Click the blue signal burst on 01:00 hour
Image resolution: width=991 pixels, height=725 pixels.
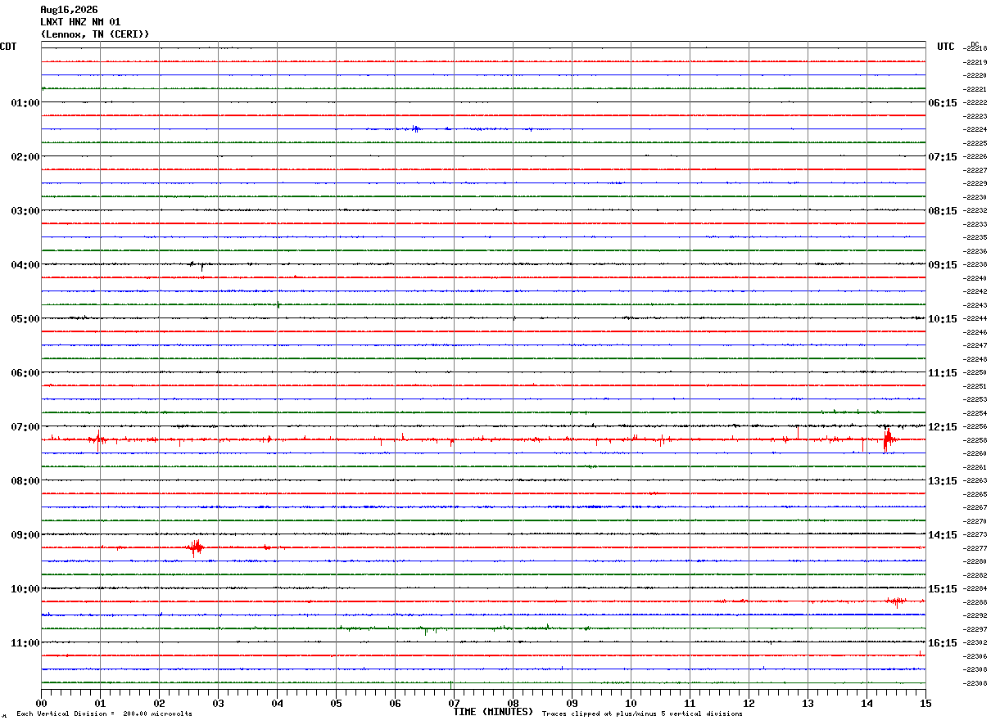[416, 128]
